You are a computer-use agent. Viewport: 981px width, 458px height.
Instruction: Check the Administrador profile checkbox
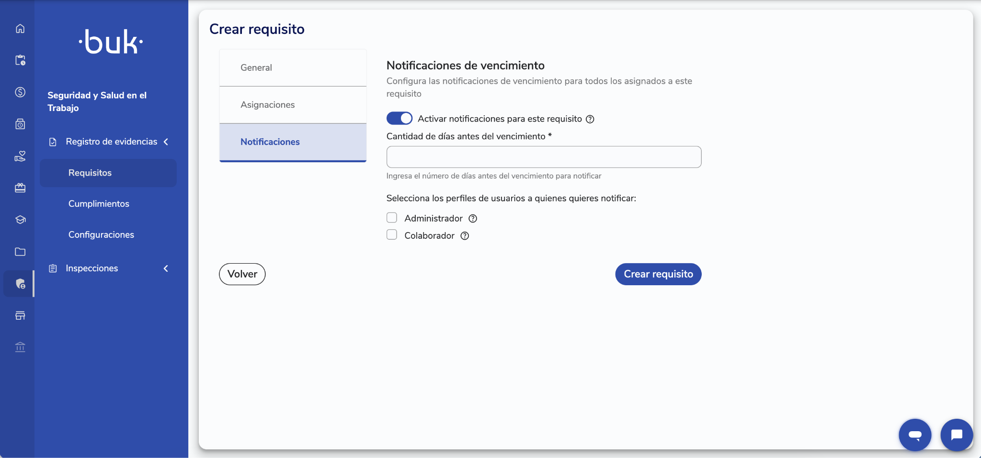click(392, 218)
